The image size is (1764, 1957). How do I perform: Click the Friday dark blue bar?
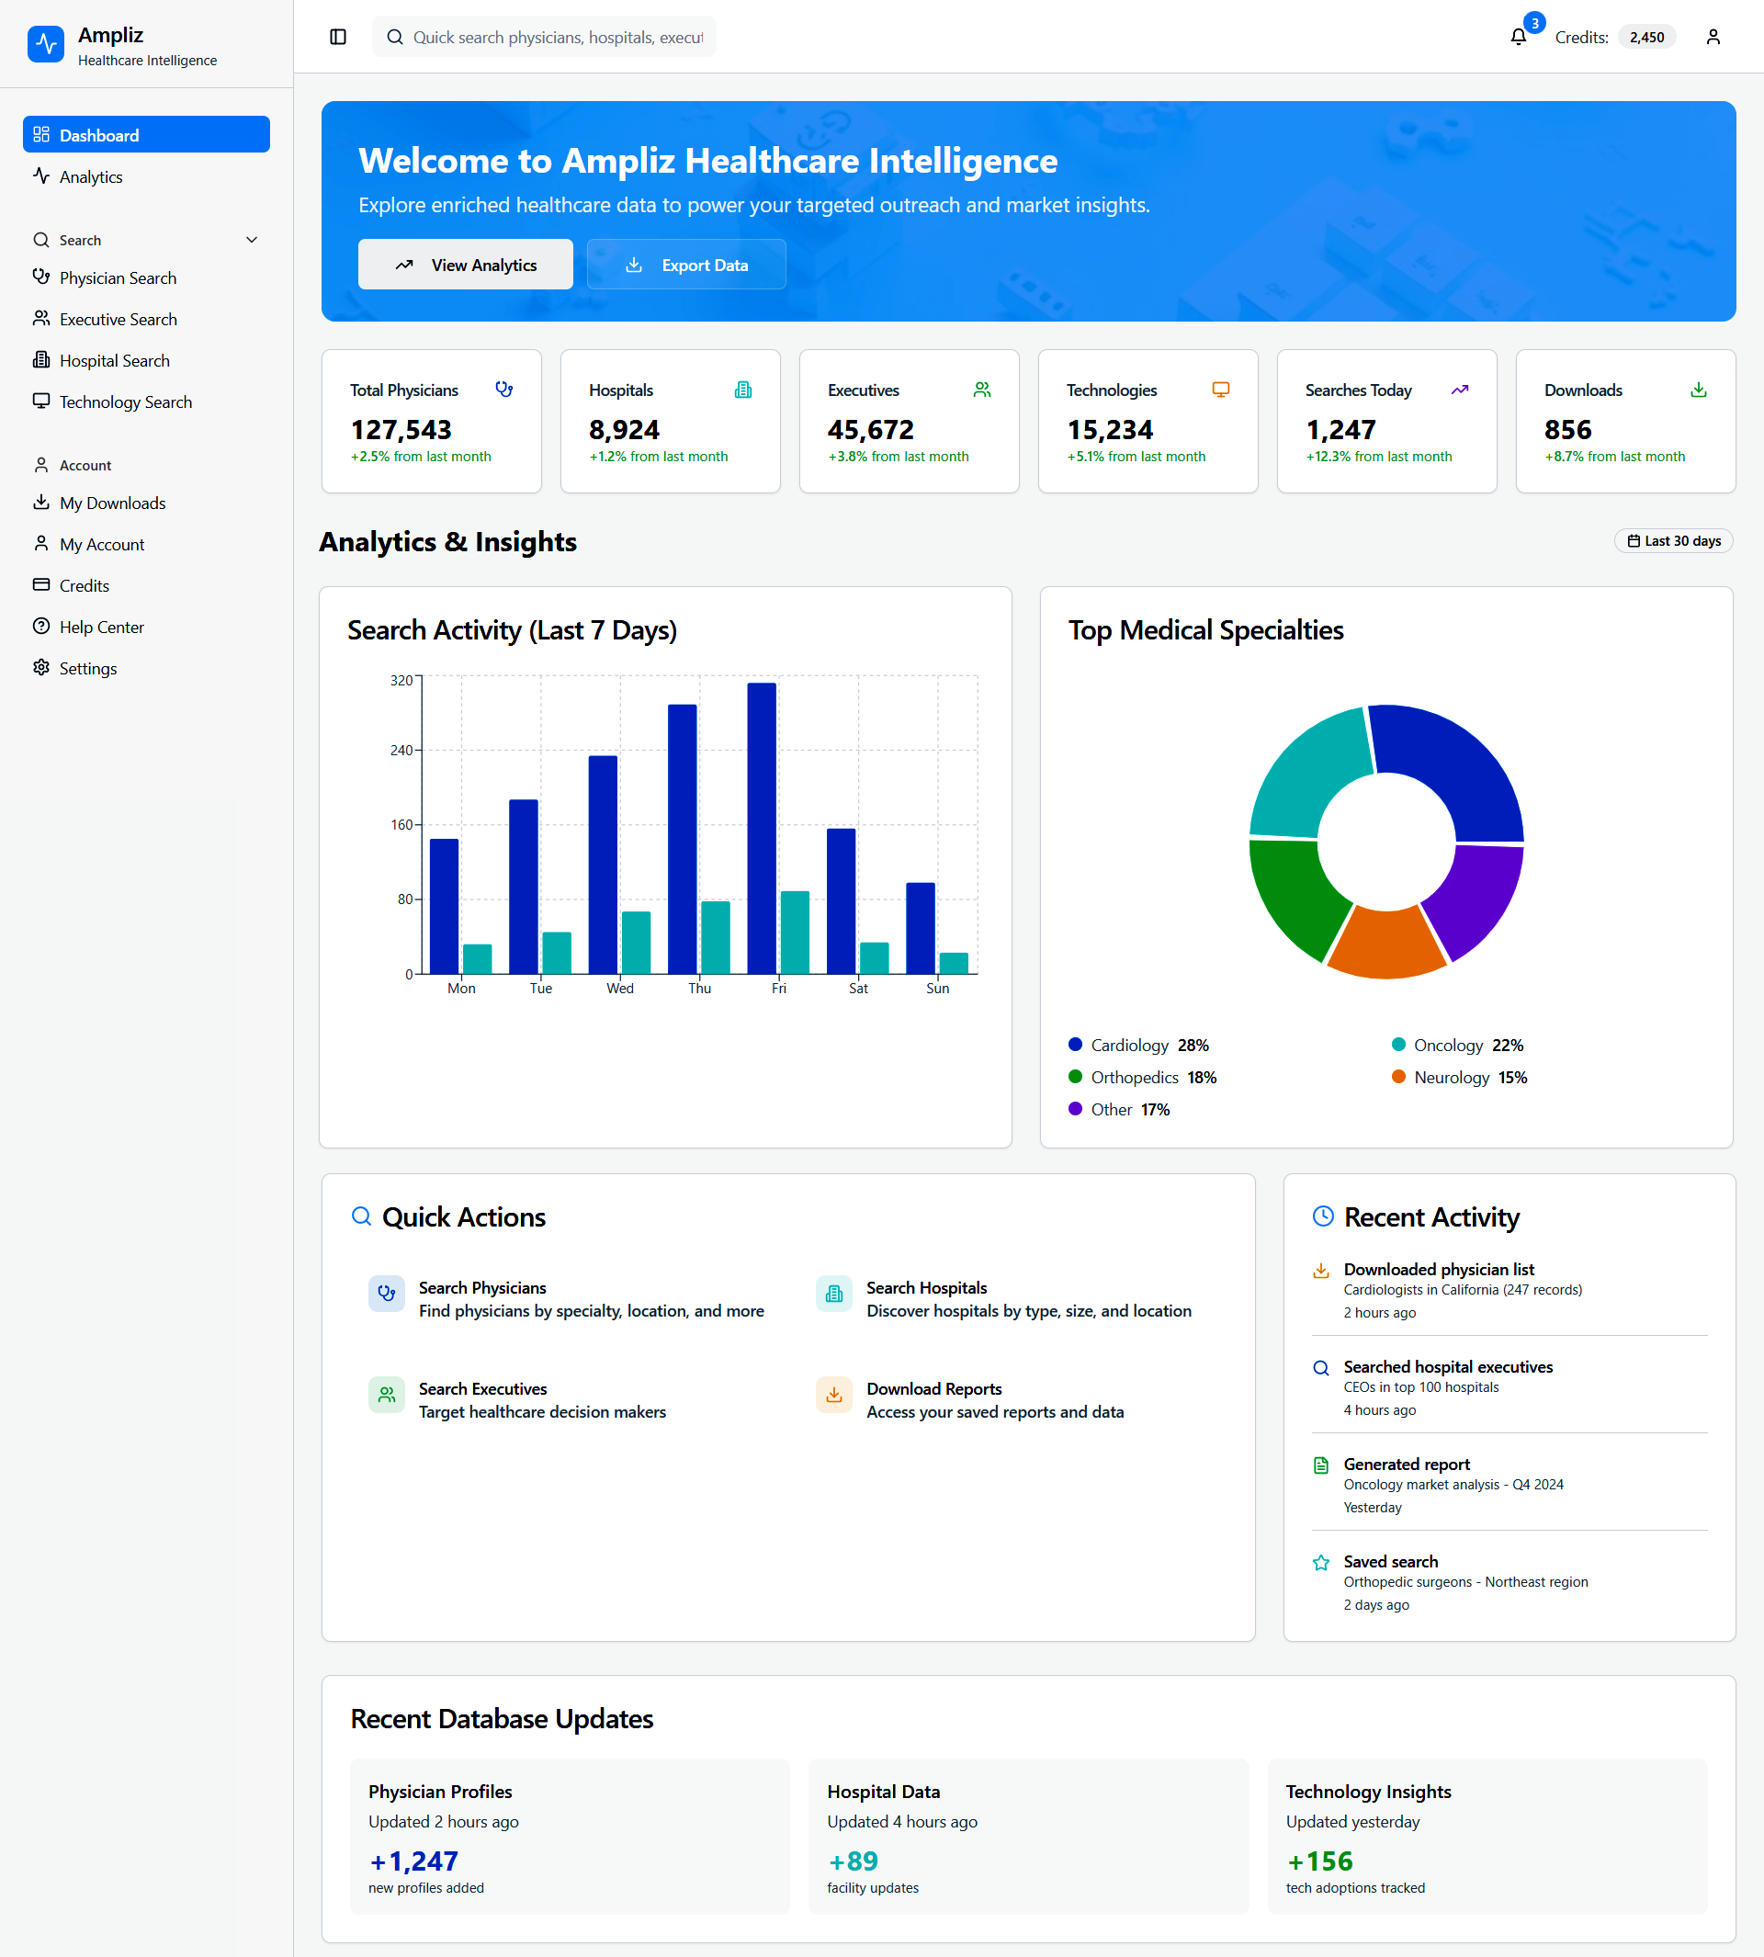click(762, 827)
